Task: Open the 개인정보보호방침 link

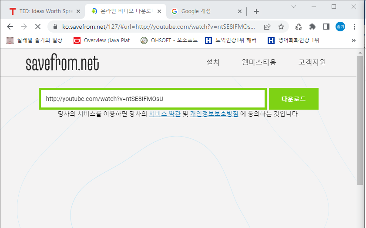Action: (214, 114)
